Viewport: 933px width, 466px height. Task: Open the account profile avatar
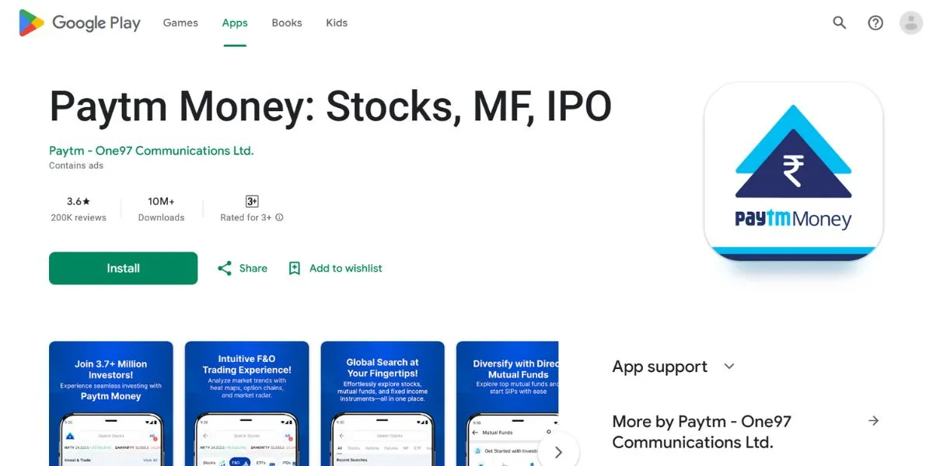coord(910,23)
